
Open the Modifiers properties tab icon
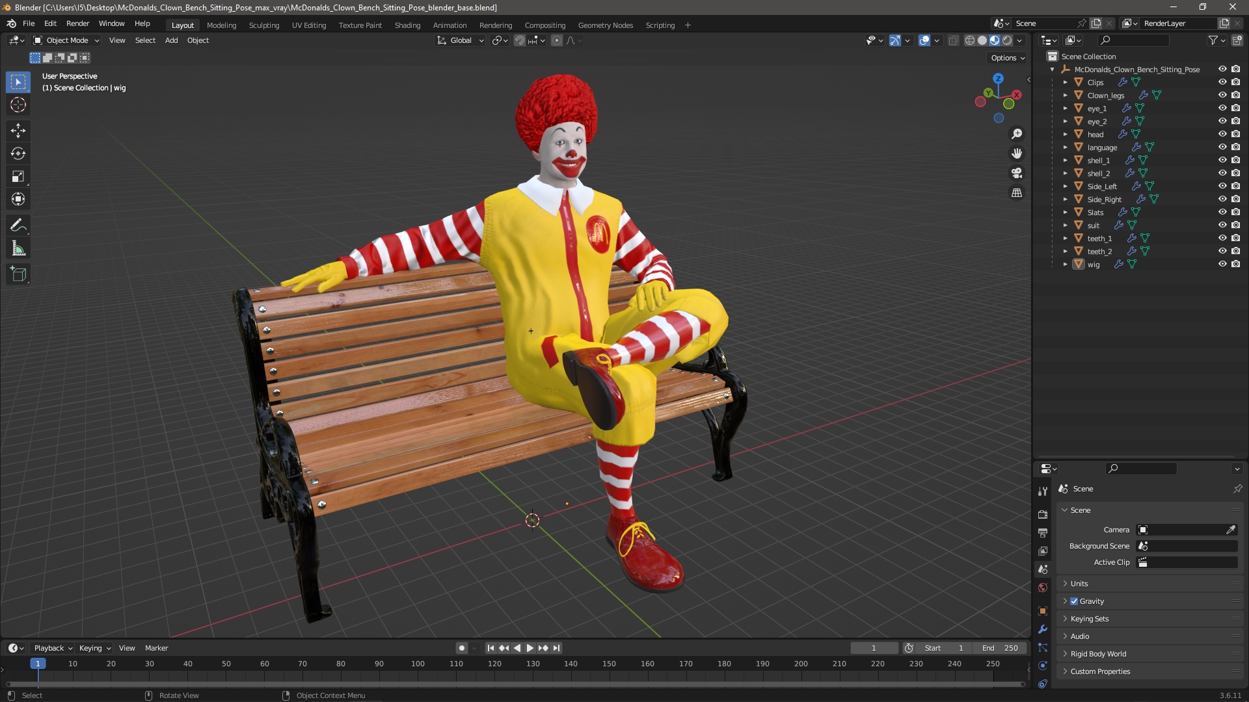1043,629
